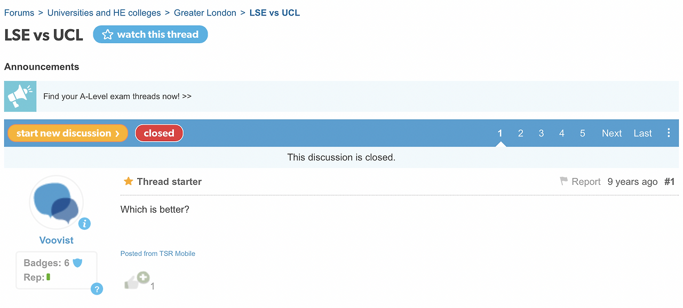The height and width of the screenshot is (308, 683).
Task: Click the red closed status button
Action: (159, 133)
